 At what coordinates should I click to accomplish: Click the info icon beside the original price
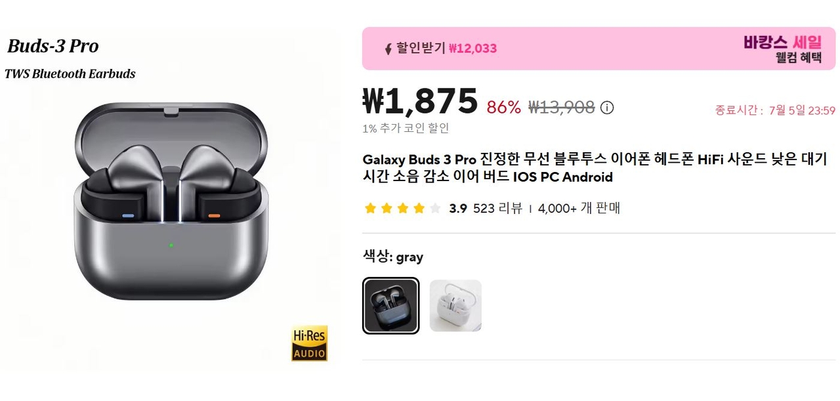(607, 108)
